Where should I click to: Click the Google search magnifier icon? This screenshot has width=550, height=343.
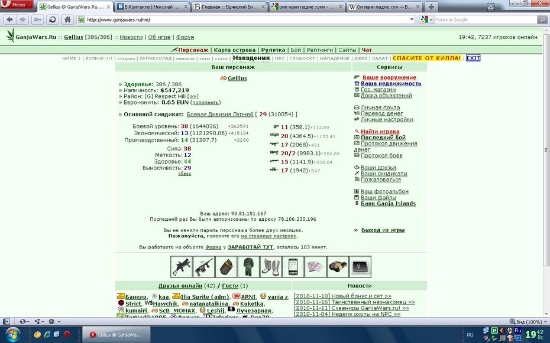click(x=542, y=19)
